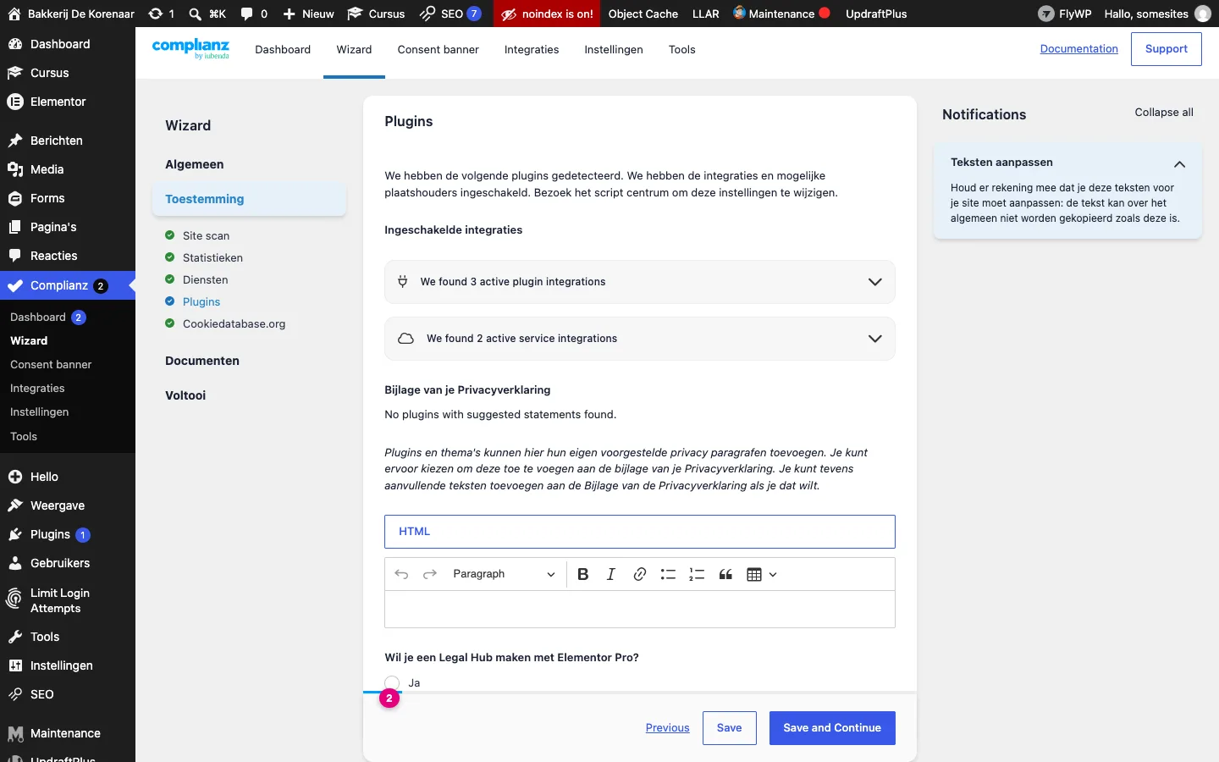Apply bulleted list in the editor
Viewport: 1219px width, 762px height.
pyautogui.click(x=668, y=574)
